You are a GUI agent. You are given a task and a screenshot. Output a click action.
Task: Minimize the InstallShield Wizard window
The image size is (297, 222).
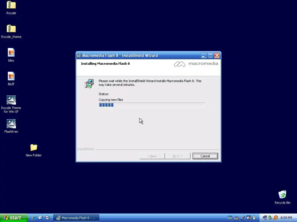203,55
